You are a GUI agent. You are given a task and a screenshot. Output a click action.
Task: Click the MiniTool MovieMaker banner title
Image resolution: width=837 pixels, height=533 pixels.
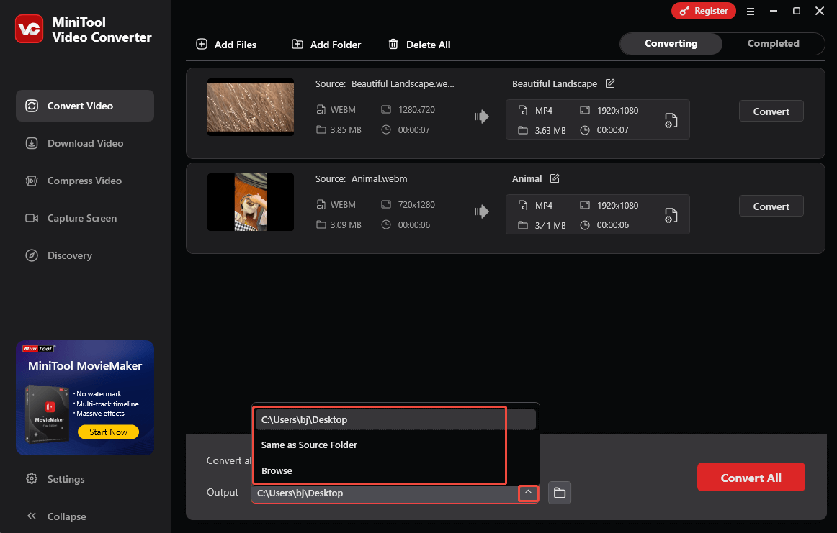[x=85, y=365]
